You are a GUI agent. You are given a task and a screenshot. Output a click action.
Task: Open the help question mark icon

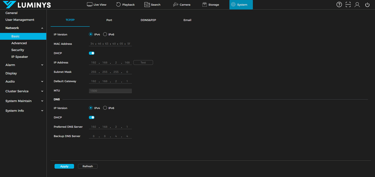tap(339, 4)
